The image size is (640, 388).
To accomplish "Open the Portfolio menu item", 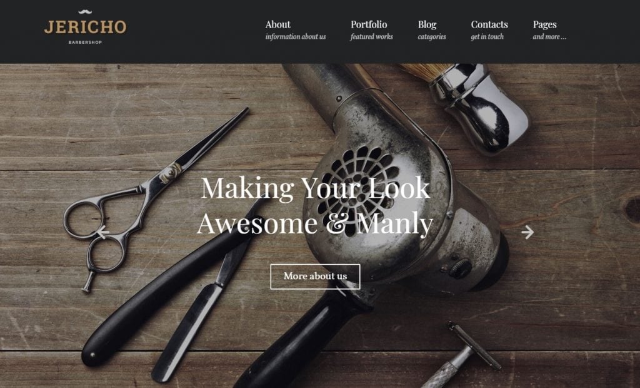I will click(x=369, y=24).
